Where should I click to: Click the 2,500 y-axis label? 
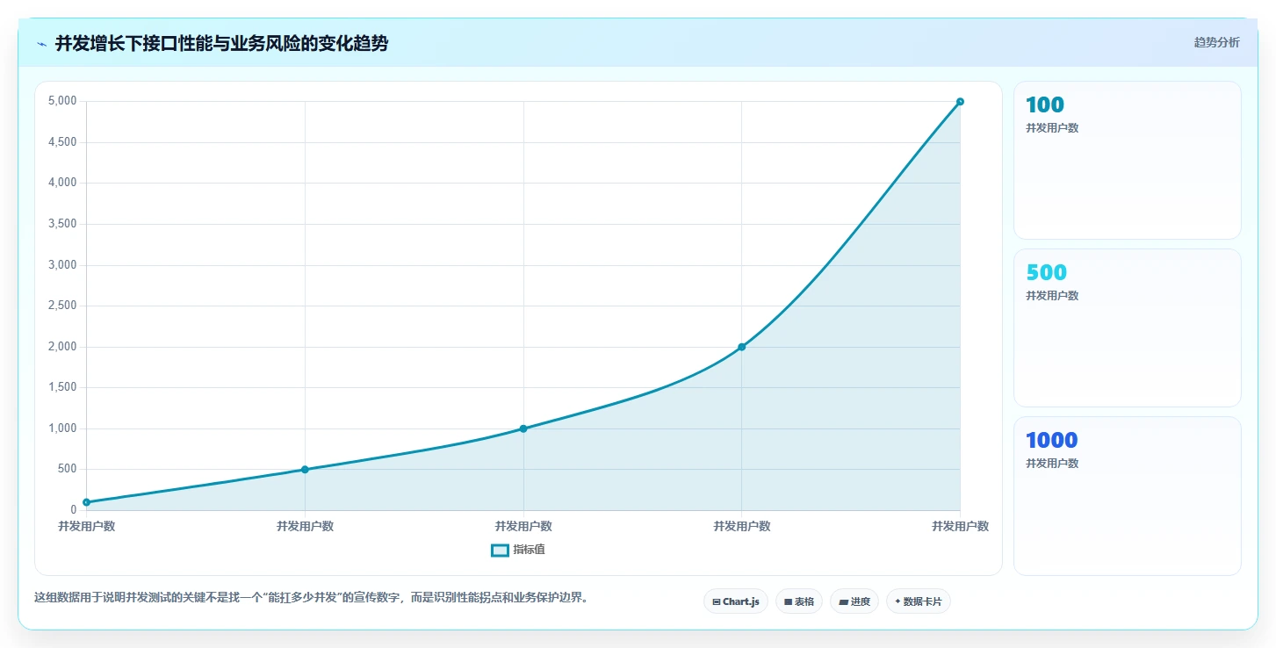[62, 306]
